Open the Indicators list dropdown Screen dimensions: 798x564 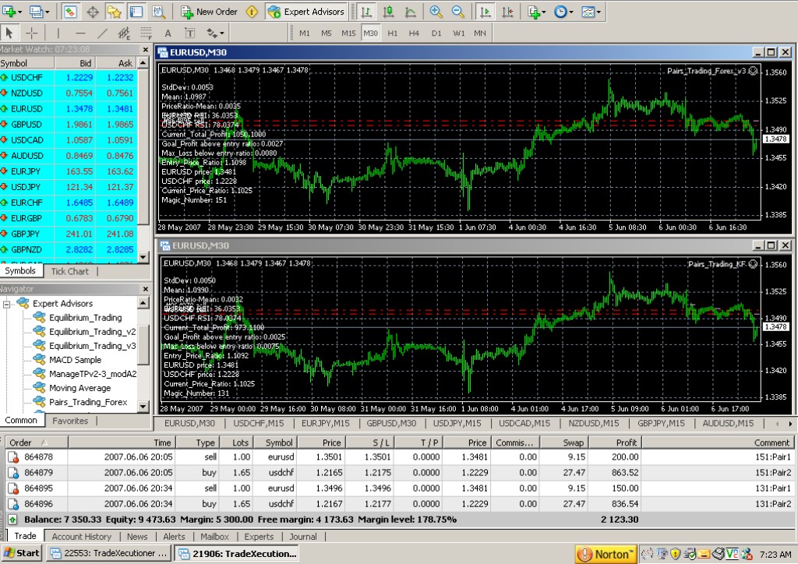536,11
